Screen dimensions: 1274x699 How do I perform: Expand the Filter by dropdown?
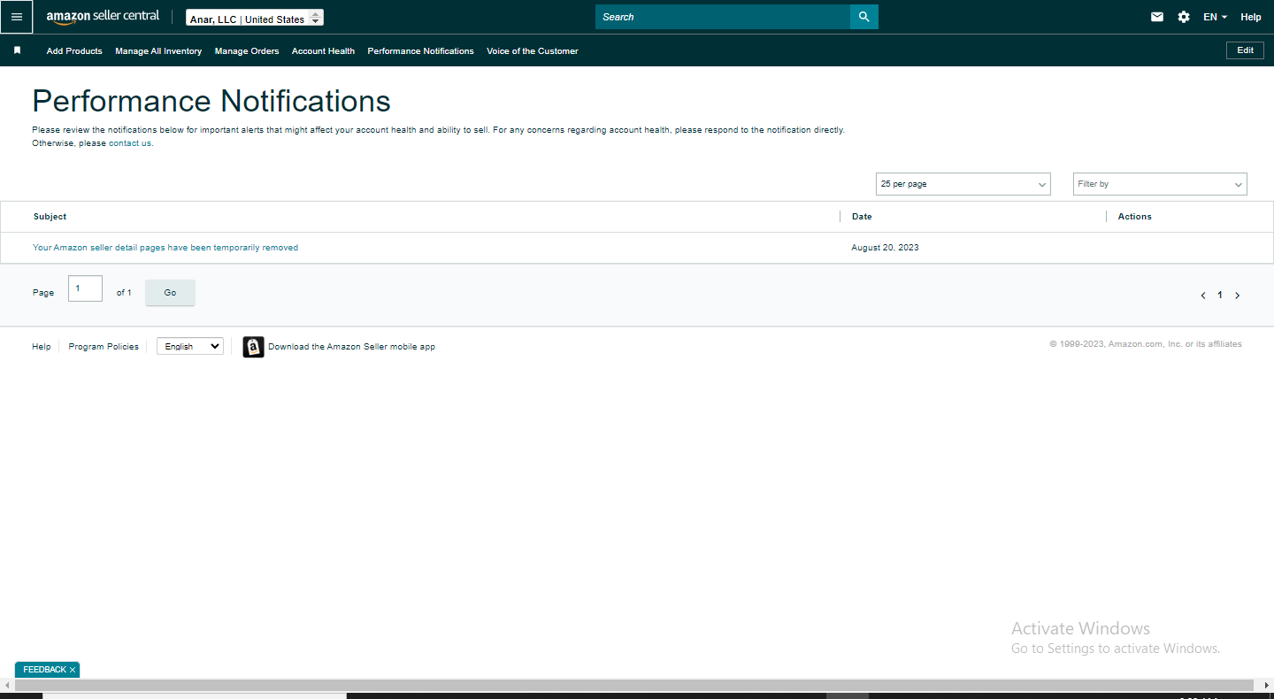1160,184
